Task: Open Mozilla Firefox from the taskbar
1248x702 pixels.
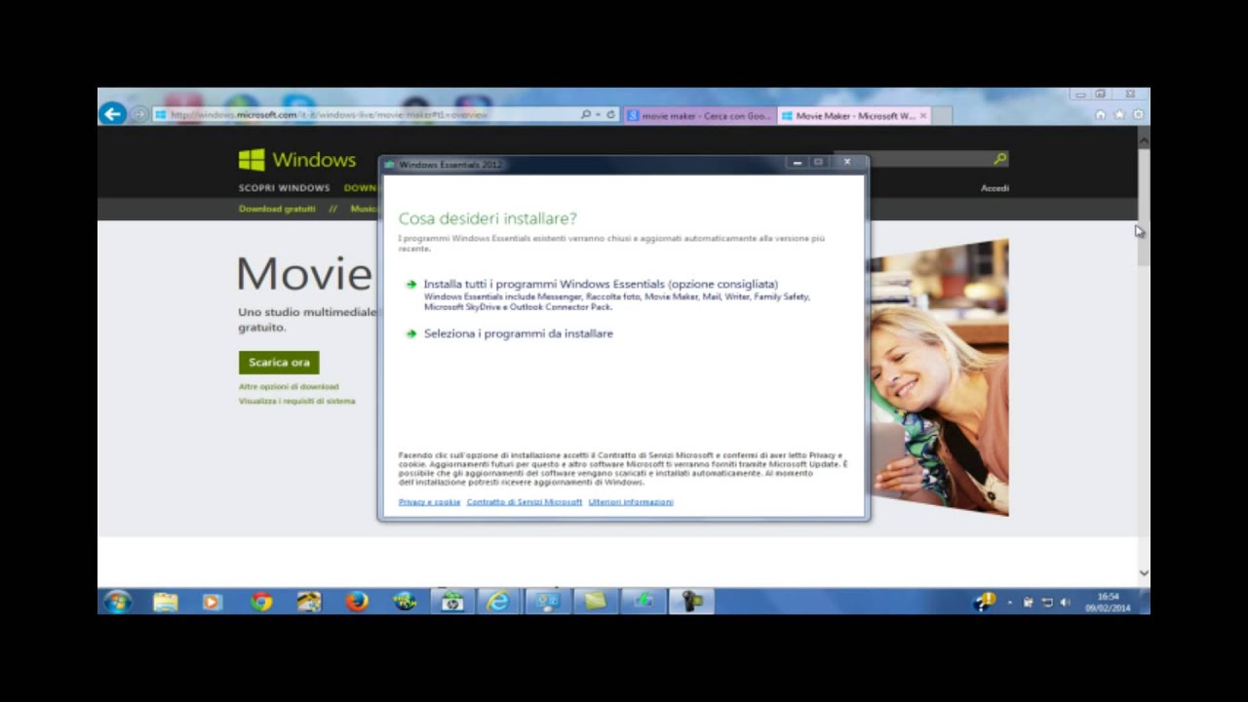Action: point(357,602)
